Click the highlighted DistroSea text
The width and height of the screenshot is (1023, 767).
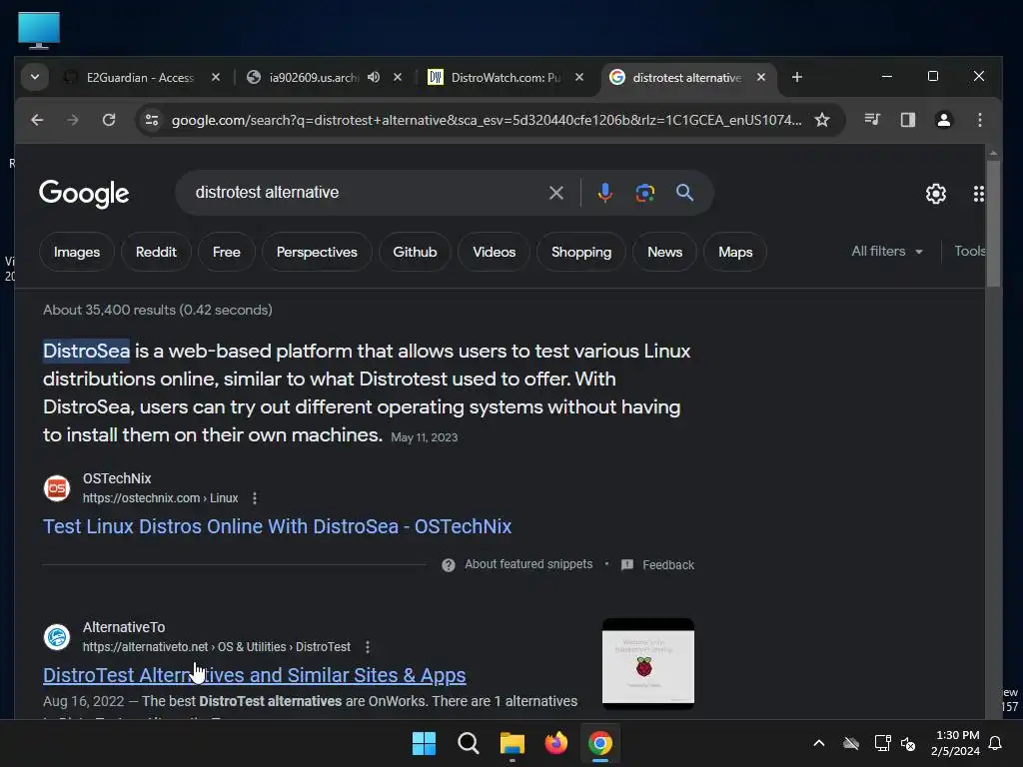click(86, 351)
